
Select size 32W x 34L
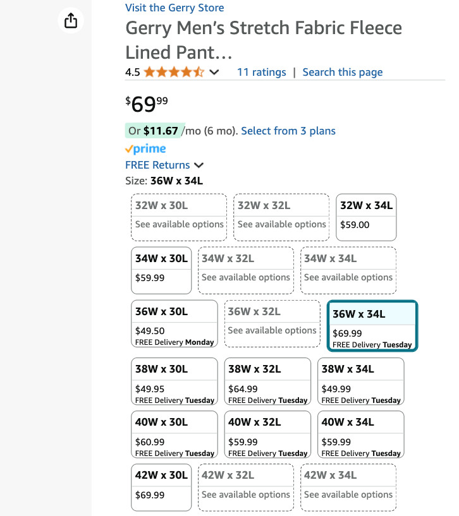point(366,217)
